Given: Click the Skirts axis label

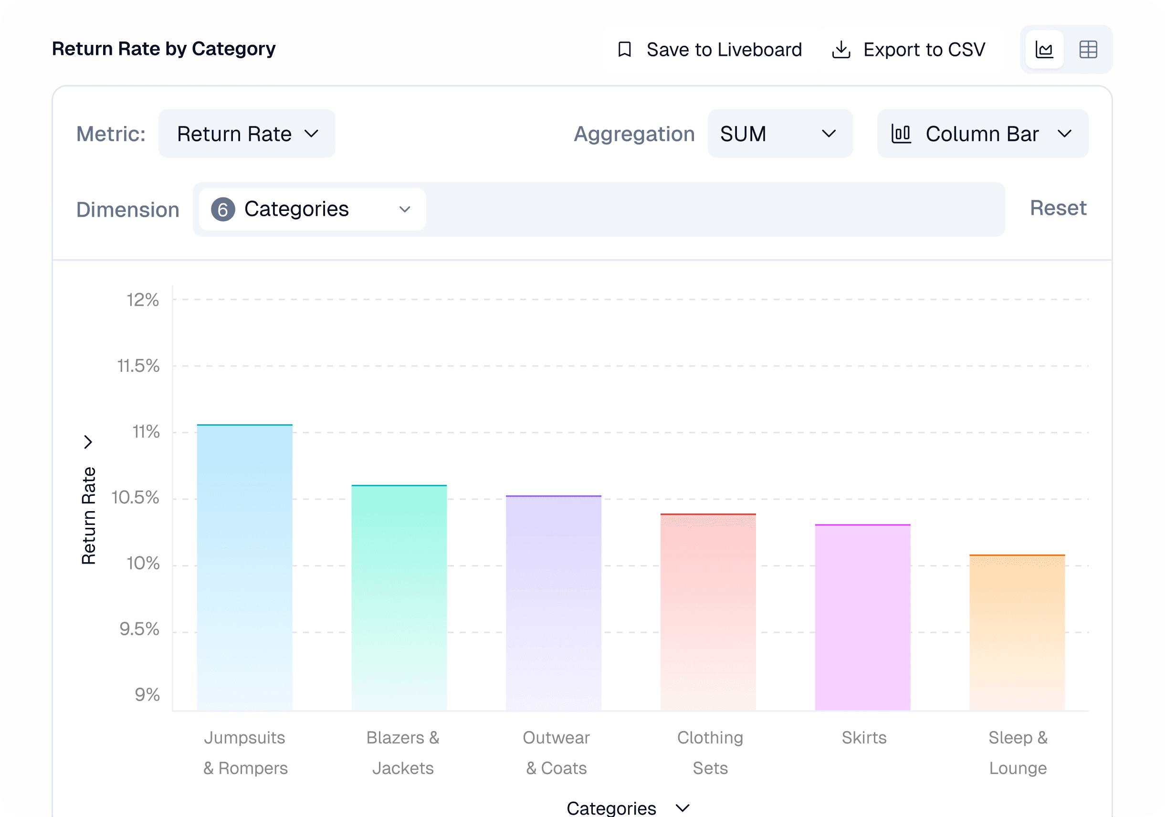Looking at the screenshot, I should pyautogui.click(x=864, y=737).
